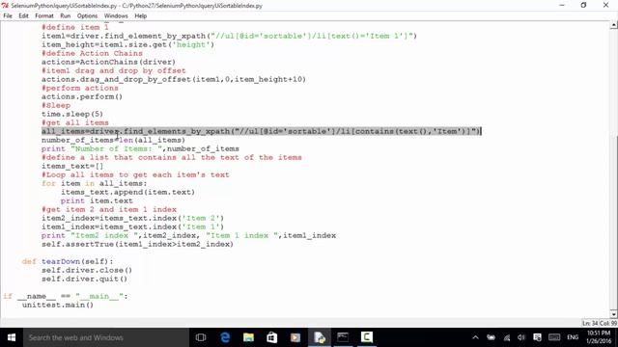The image size is (618, 347).
Task: Click the IDLE window icon in title bar
Action: [x=5, y=6]
